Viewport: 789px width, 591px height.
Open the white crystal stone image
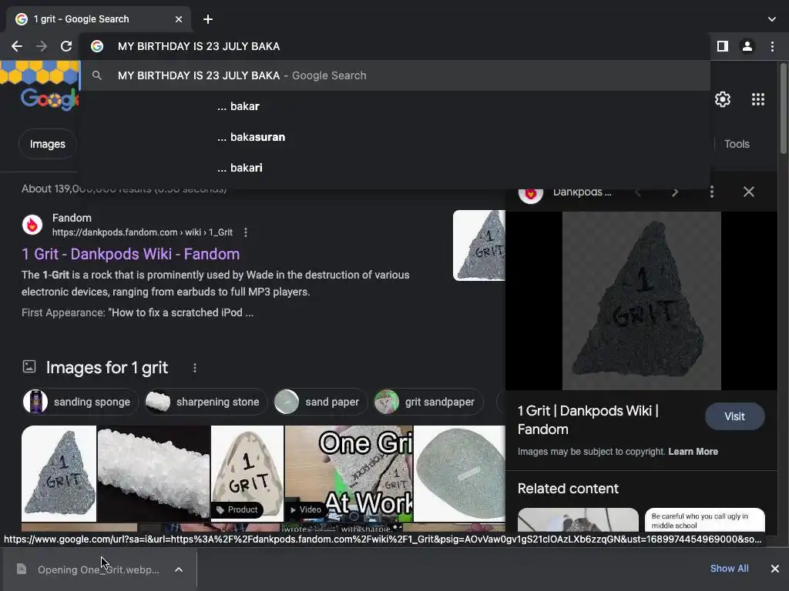(153, 473)
